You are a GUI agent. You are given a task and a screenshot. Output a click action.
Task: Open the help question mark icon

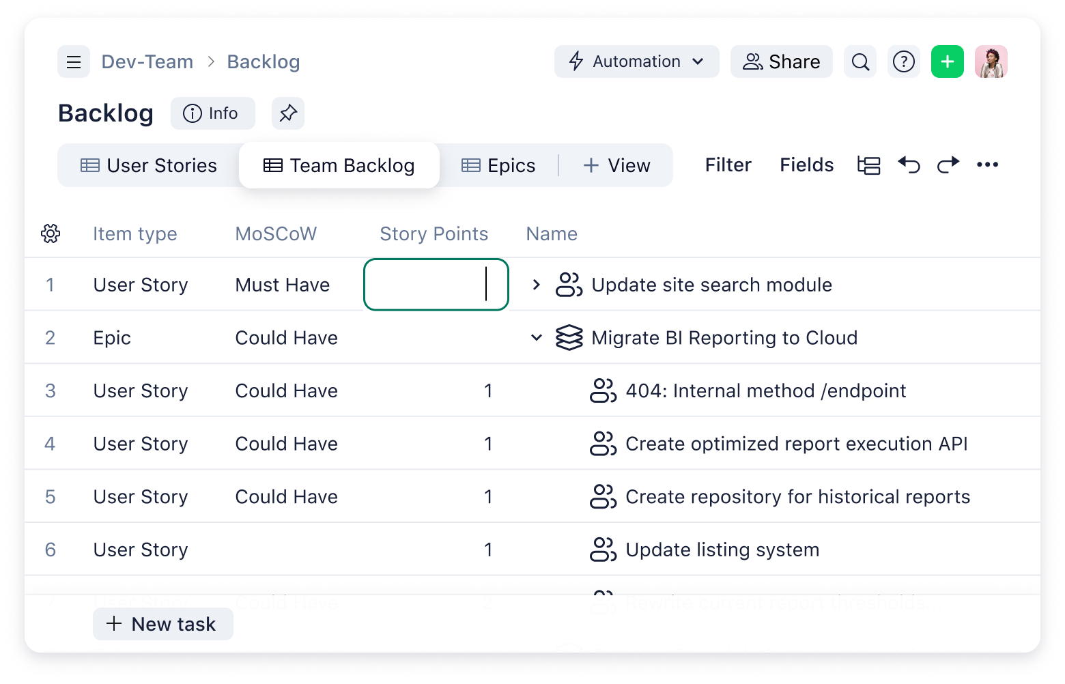coord(904,62)
